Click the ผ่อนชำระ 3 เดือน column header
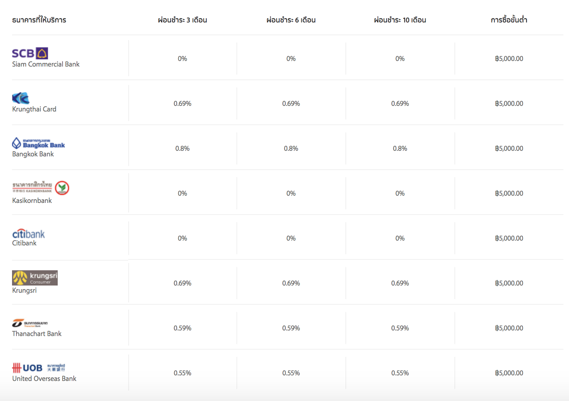 click(182, 20)
